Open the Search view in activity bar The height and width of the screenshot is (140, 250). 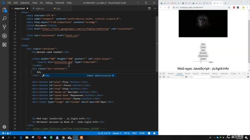[4, 18]
